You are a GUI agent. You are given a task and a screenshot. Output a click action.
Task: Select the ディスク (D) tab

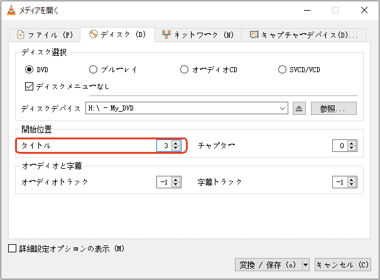[x=117, y=35]
